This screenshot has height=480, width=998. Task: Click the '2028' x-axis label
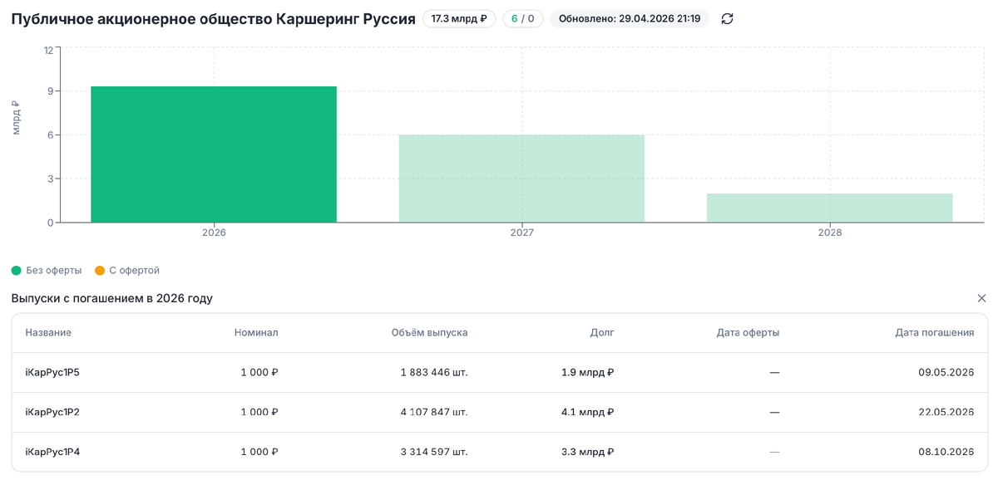click(x=829, y=233)
